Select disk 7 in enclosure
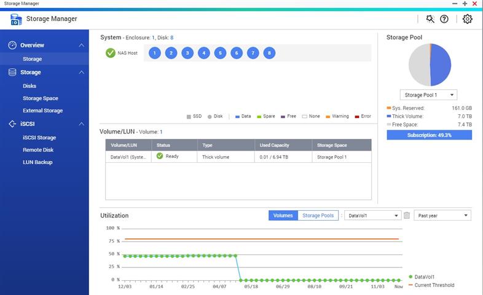The image size is (483, 295). (x=253, y=53)
